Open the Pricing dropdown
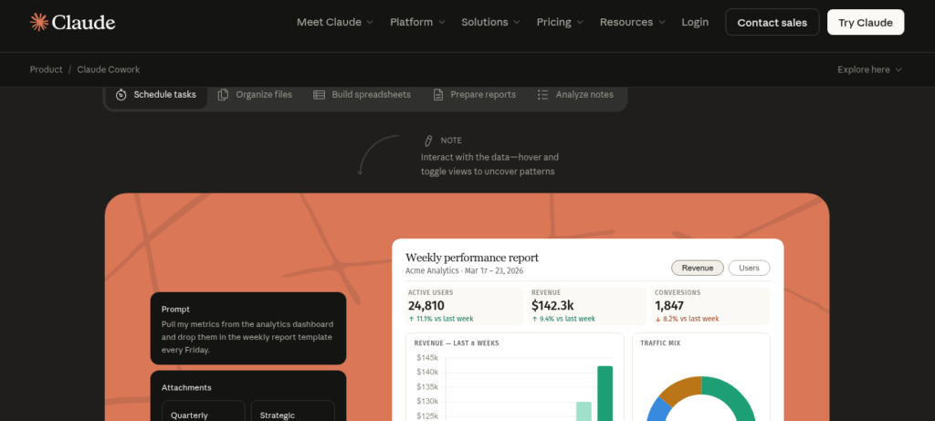935x421 pixels. (x=560, y=22)
